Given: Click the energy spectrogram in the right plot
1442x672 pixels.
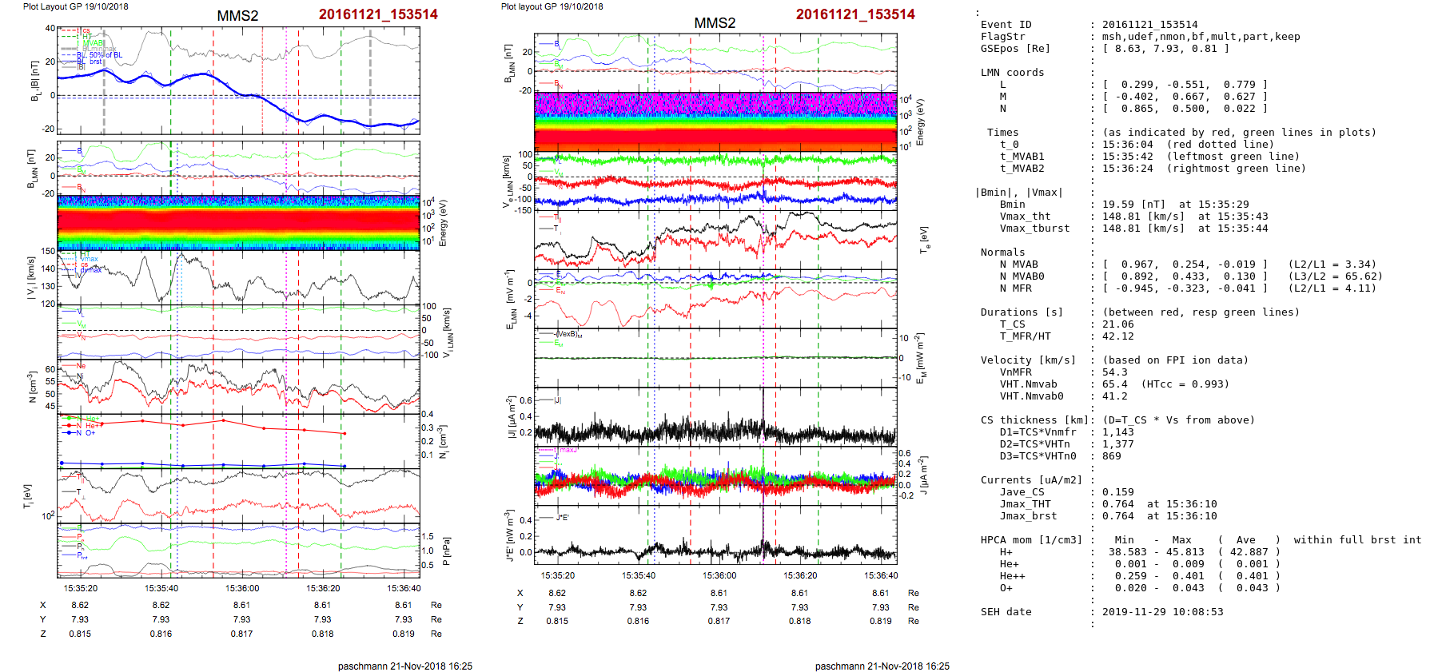Looking at the screenshot, I should [715, 121].
